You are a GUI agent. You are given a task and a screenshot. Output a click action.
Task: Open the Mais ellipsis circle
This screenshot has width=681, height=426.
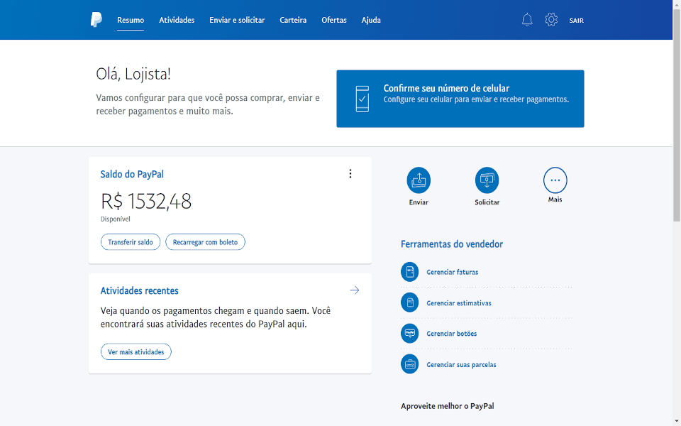pyautogui.click(x=555, y=180)
